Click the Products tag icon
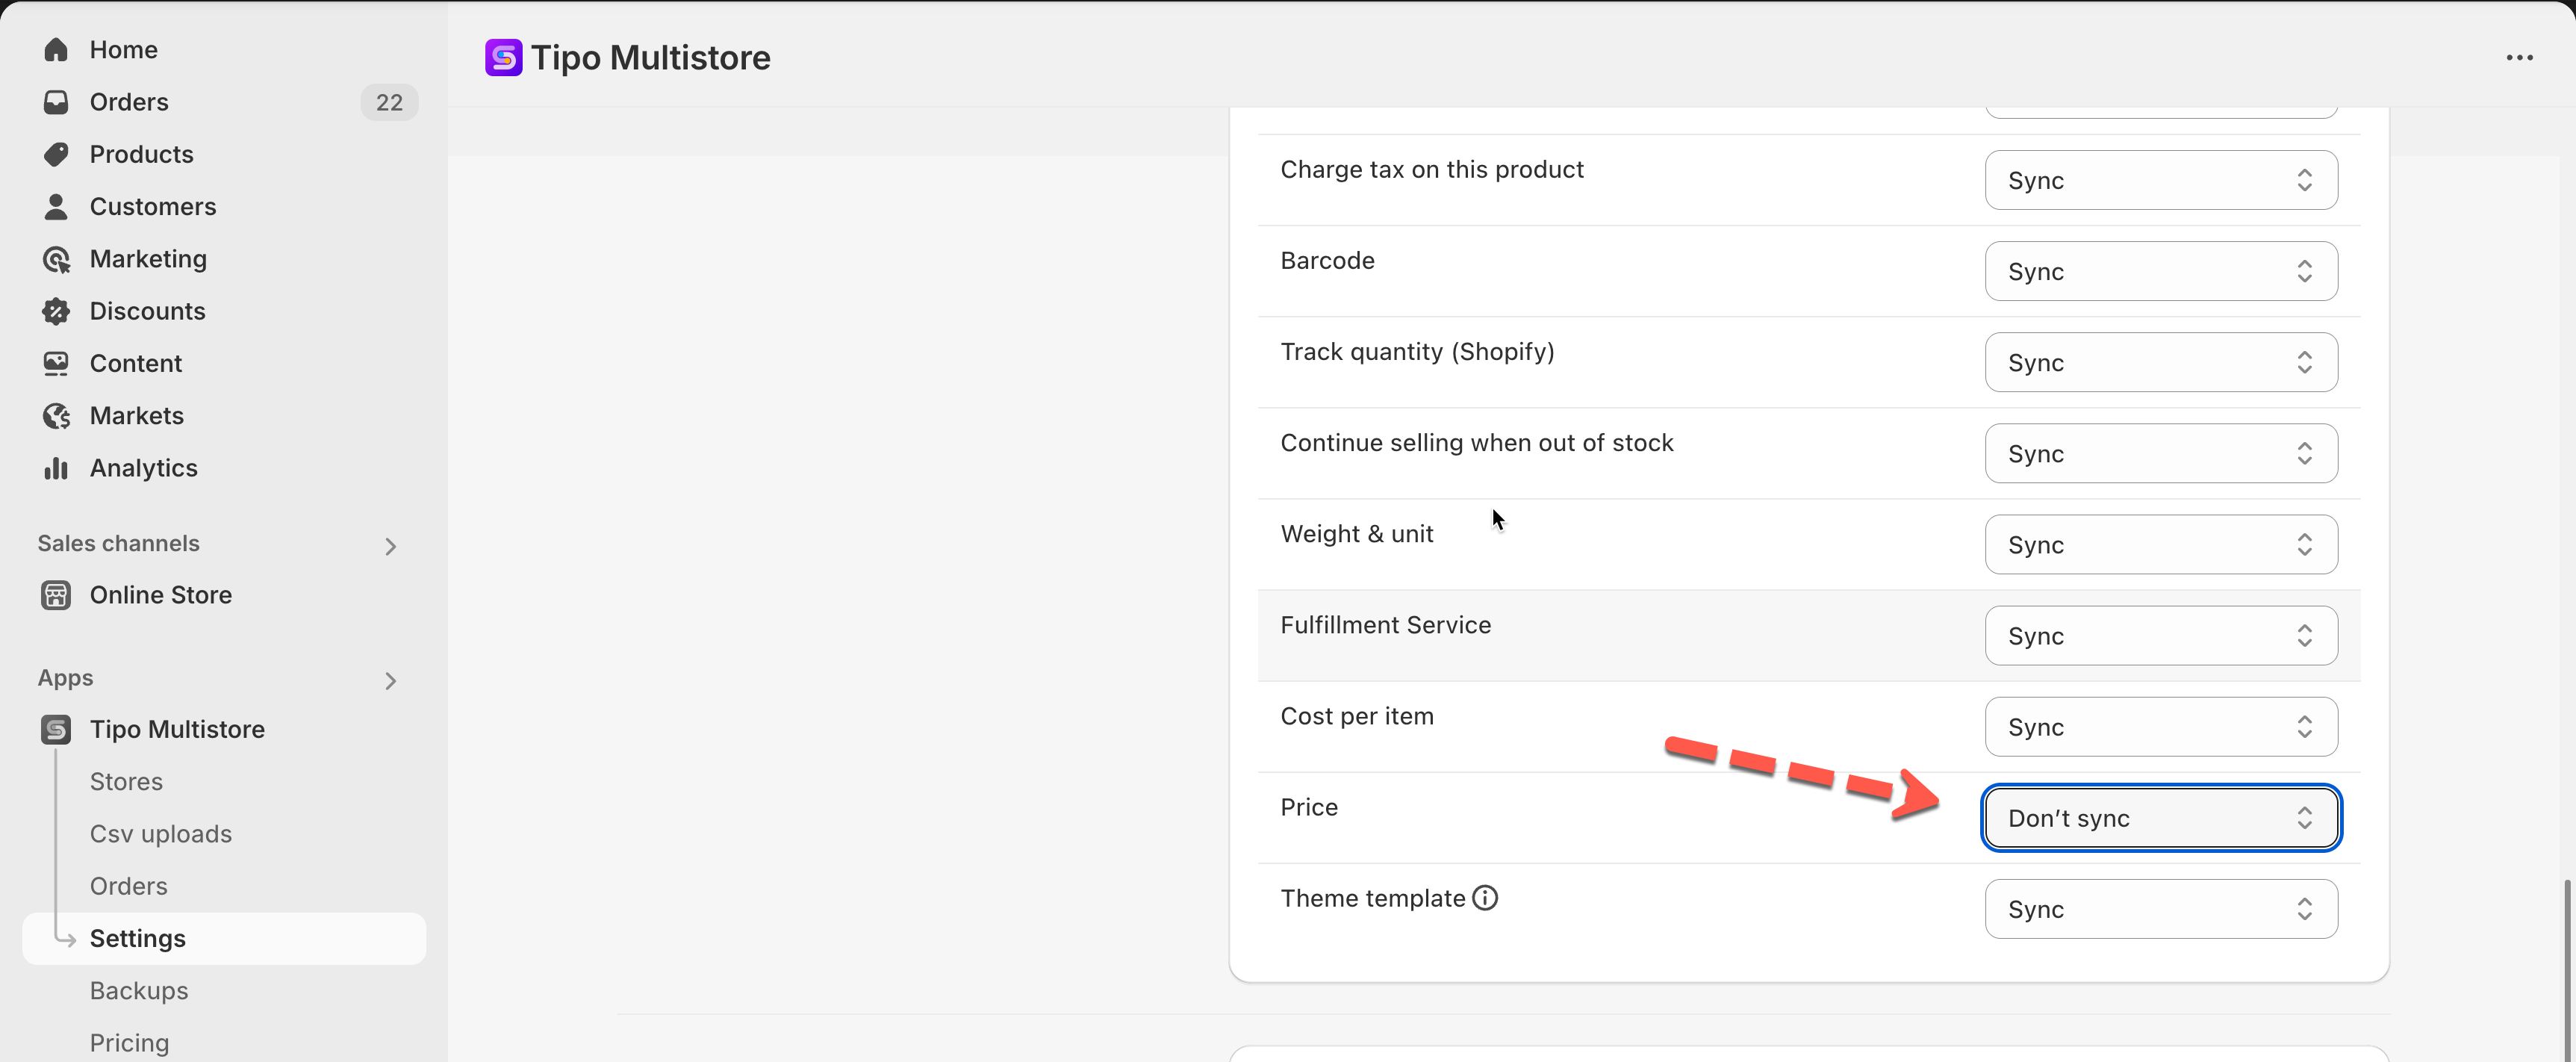This screenshot has height=1062, width=2576. coord(56,154)
